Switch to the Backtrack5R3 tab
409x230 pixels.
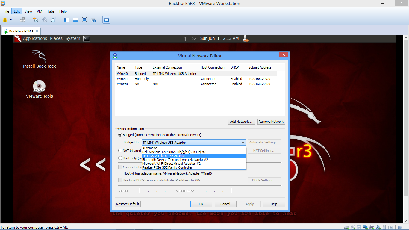(x=21, y=31)
